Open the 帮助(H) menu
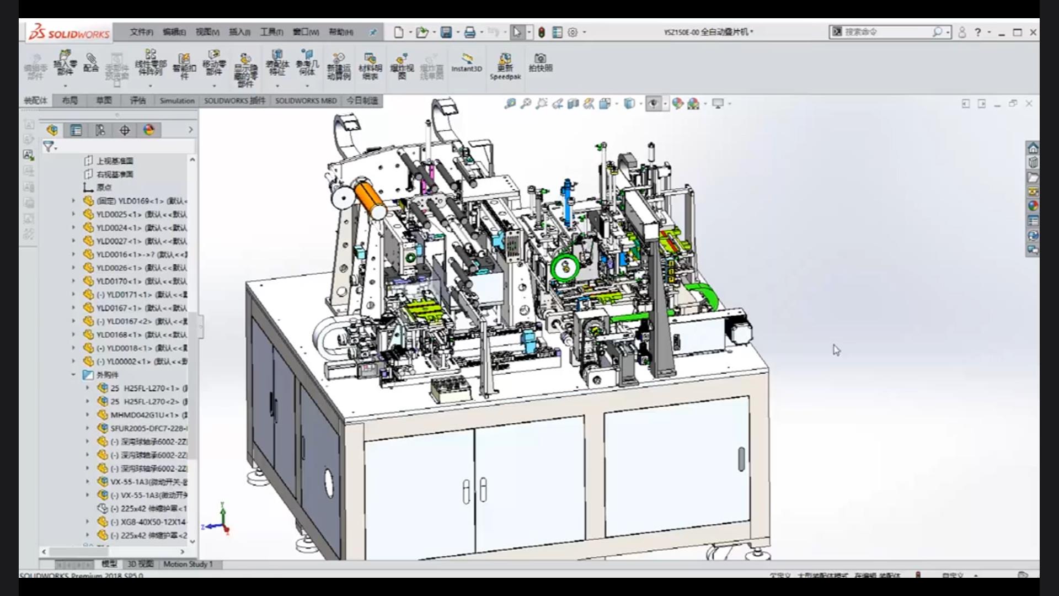This screenshot has height=596, width=1059. pos(341,33)
